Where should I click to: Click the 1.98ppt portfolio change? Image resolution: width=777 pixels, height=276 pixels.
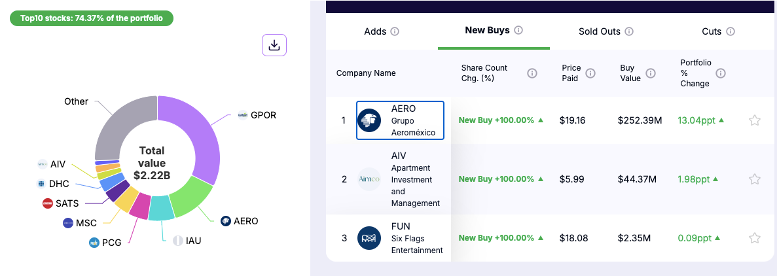698,179
